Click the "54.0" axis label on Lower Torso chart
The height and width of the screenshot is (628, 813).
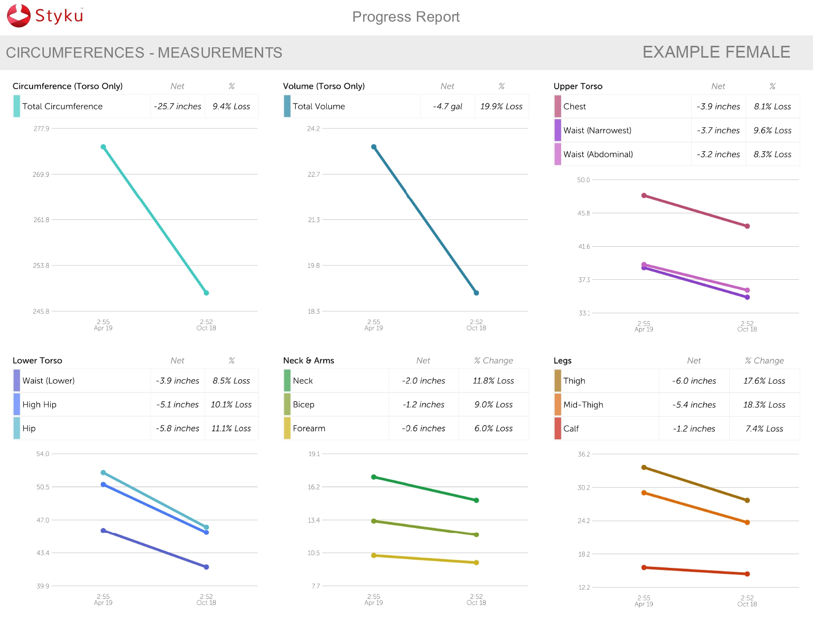click(x=43, y=454)
